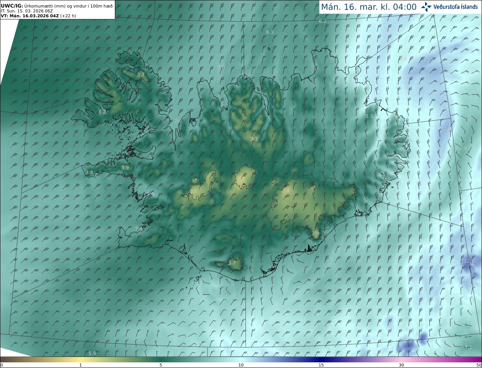Click the 3.9 value on Snæfellsnes peninsula

point(125,168)
